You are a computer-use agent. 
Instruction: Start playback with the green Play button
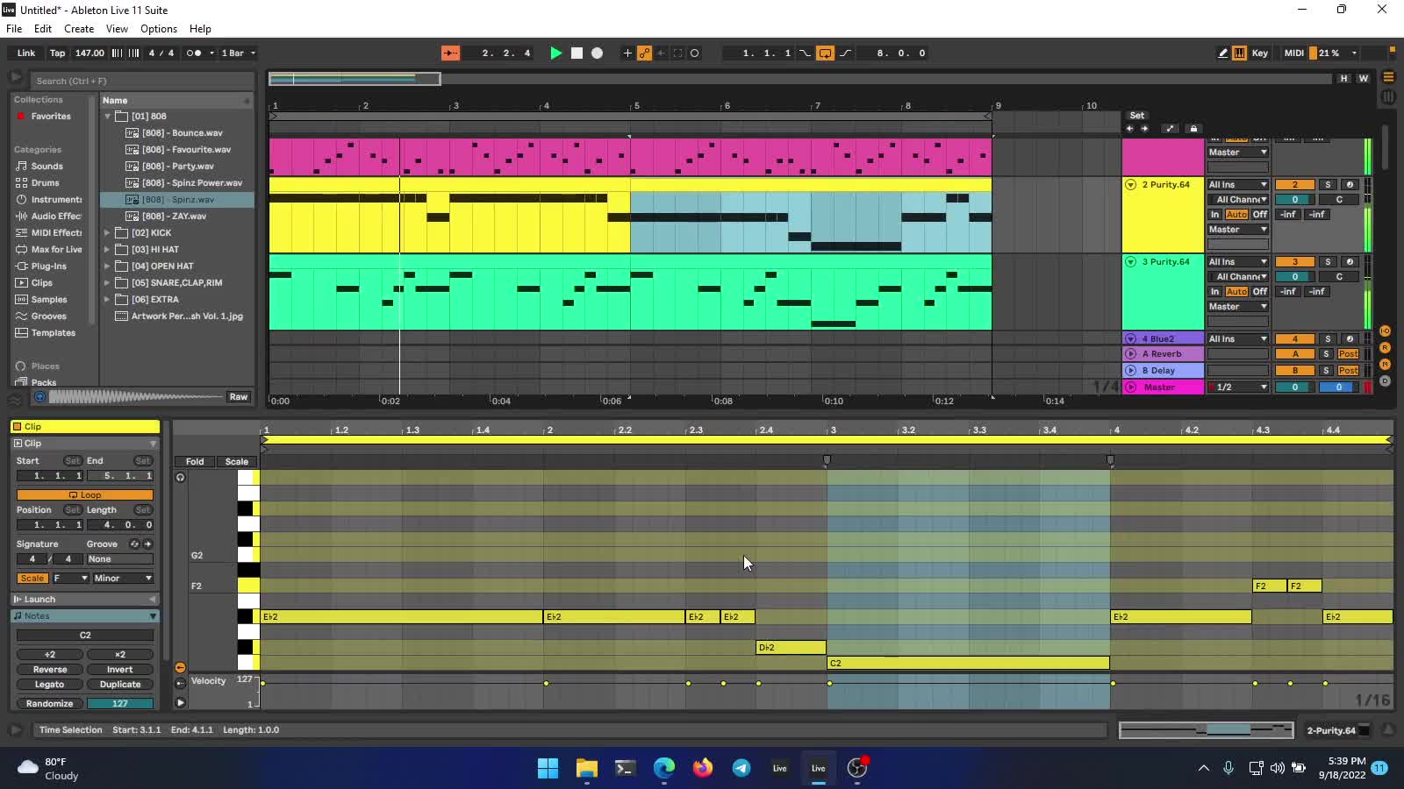555,53
